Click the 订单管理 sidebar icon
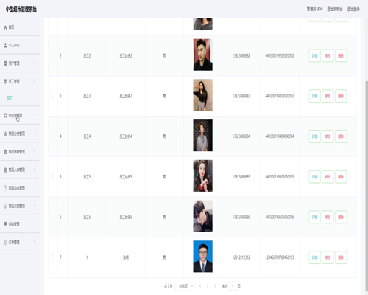Image resolution: width=368 pixels, height=295 pixels. pos(5,242)
